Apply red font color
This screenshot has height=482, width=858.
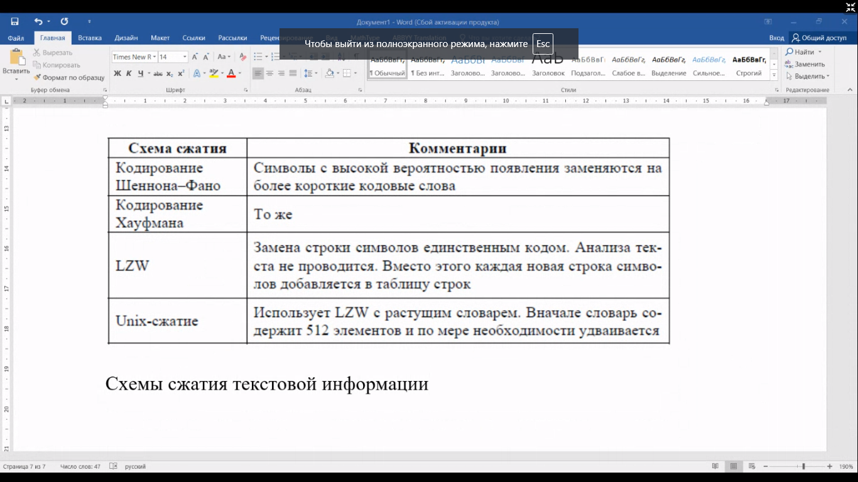point(231,73)
